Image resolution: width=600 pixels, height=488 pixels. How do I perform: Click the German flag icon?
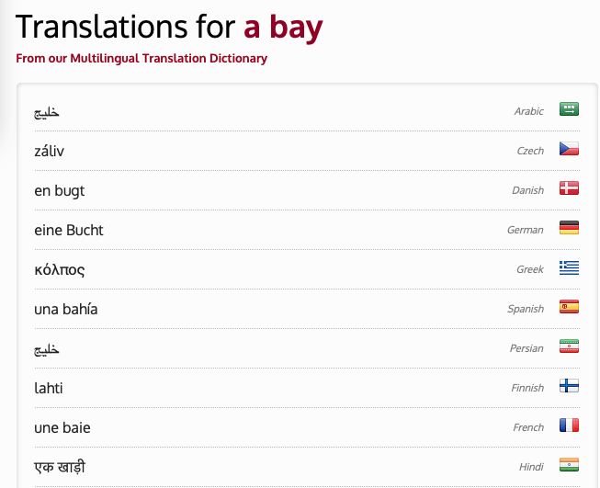point(569,228)
